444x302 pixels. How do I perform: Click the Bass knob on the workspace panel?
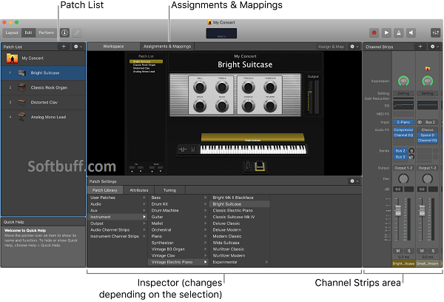point(222,106)
